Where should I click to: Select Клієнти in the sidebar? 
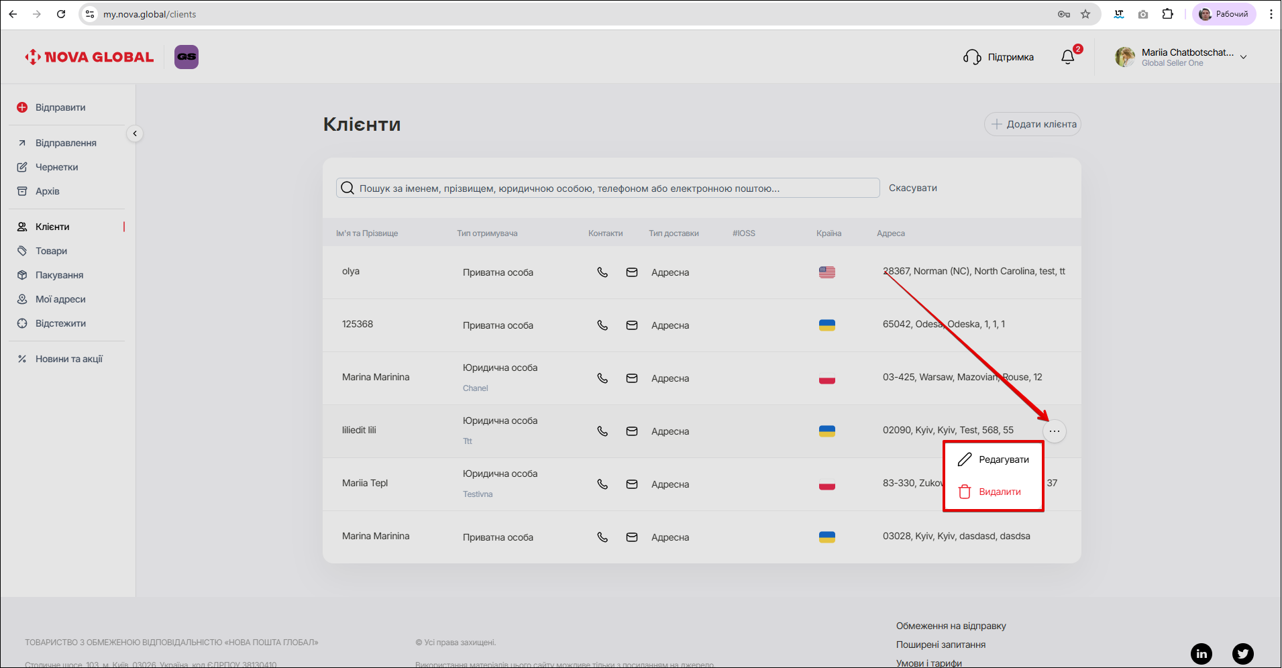(52, 227)
